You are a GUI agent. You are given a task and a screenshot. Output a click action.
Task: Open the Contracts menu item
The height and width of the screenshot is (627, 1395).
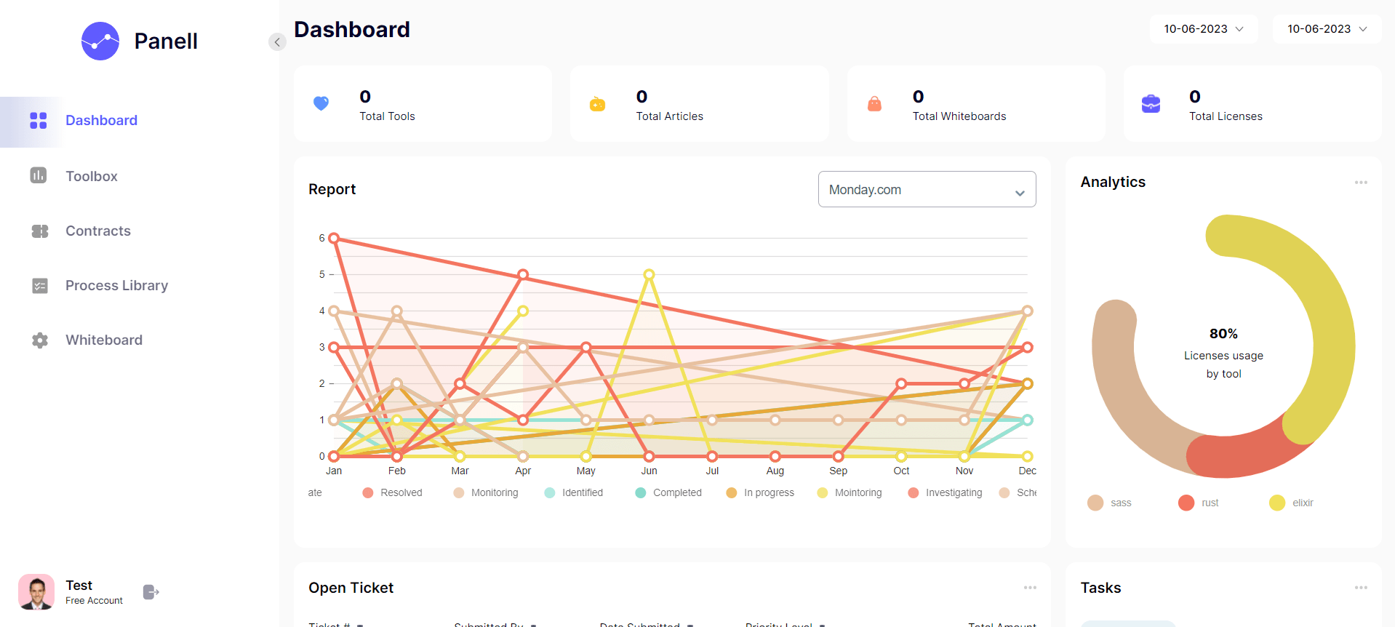[x=98, y=231]
